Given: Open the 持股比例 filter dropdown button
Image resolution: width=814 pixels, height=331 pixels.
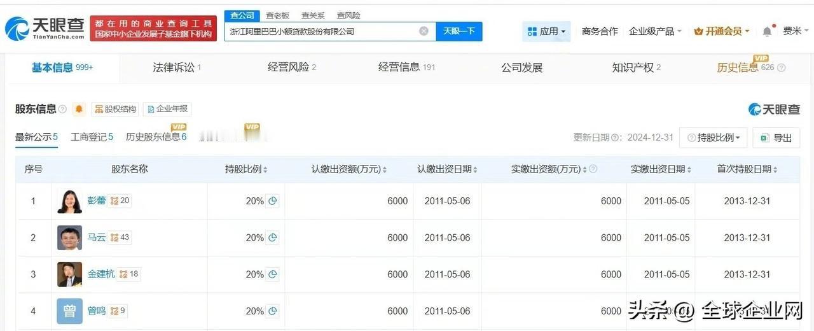Looking at the screenshot, I should (x=713, y=137).
